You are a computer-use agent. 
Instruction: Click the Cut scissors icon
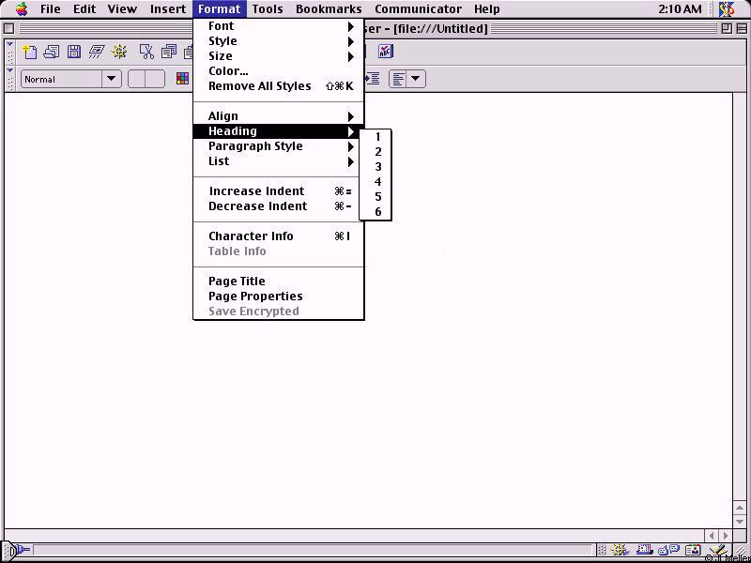pos(146,52)
